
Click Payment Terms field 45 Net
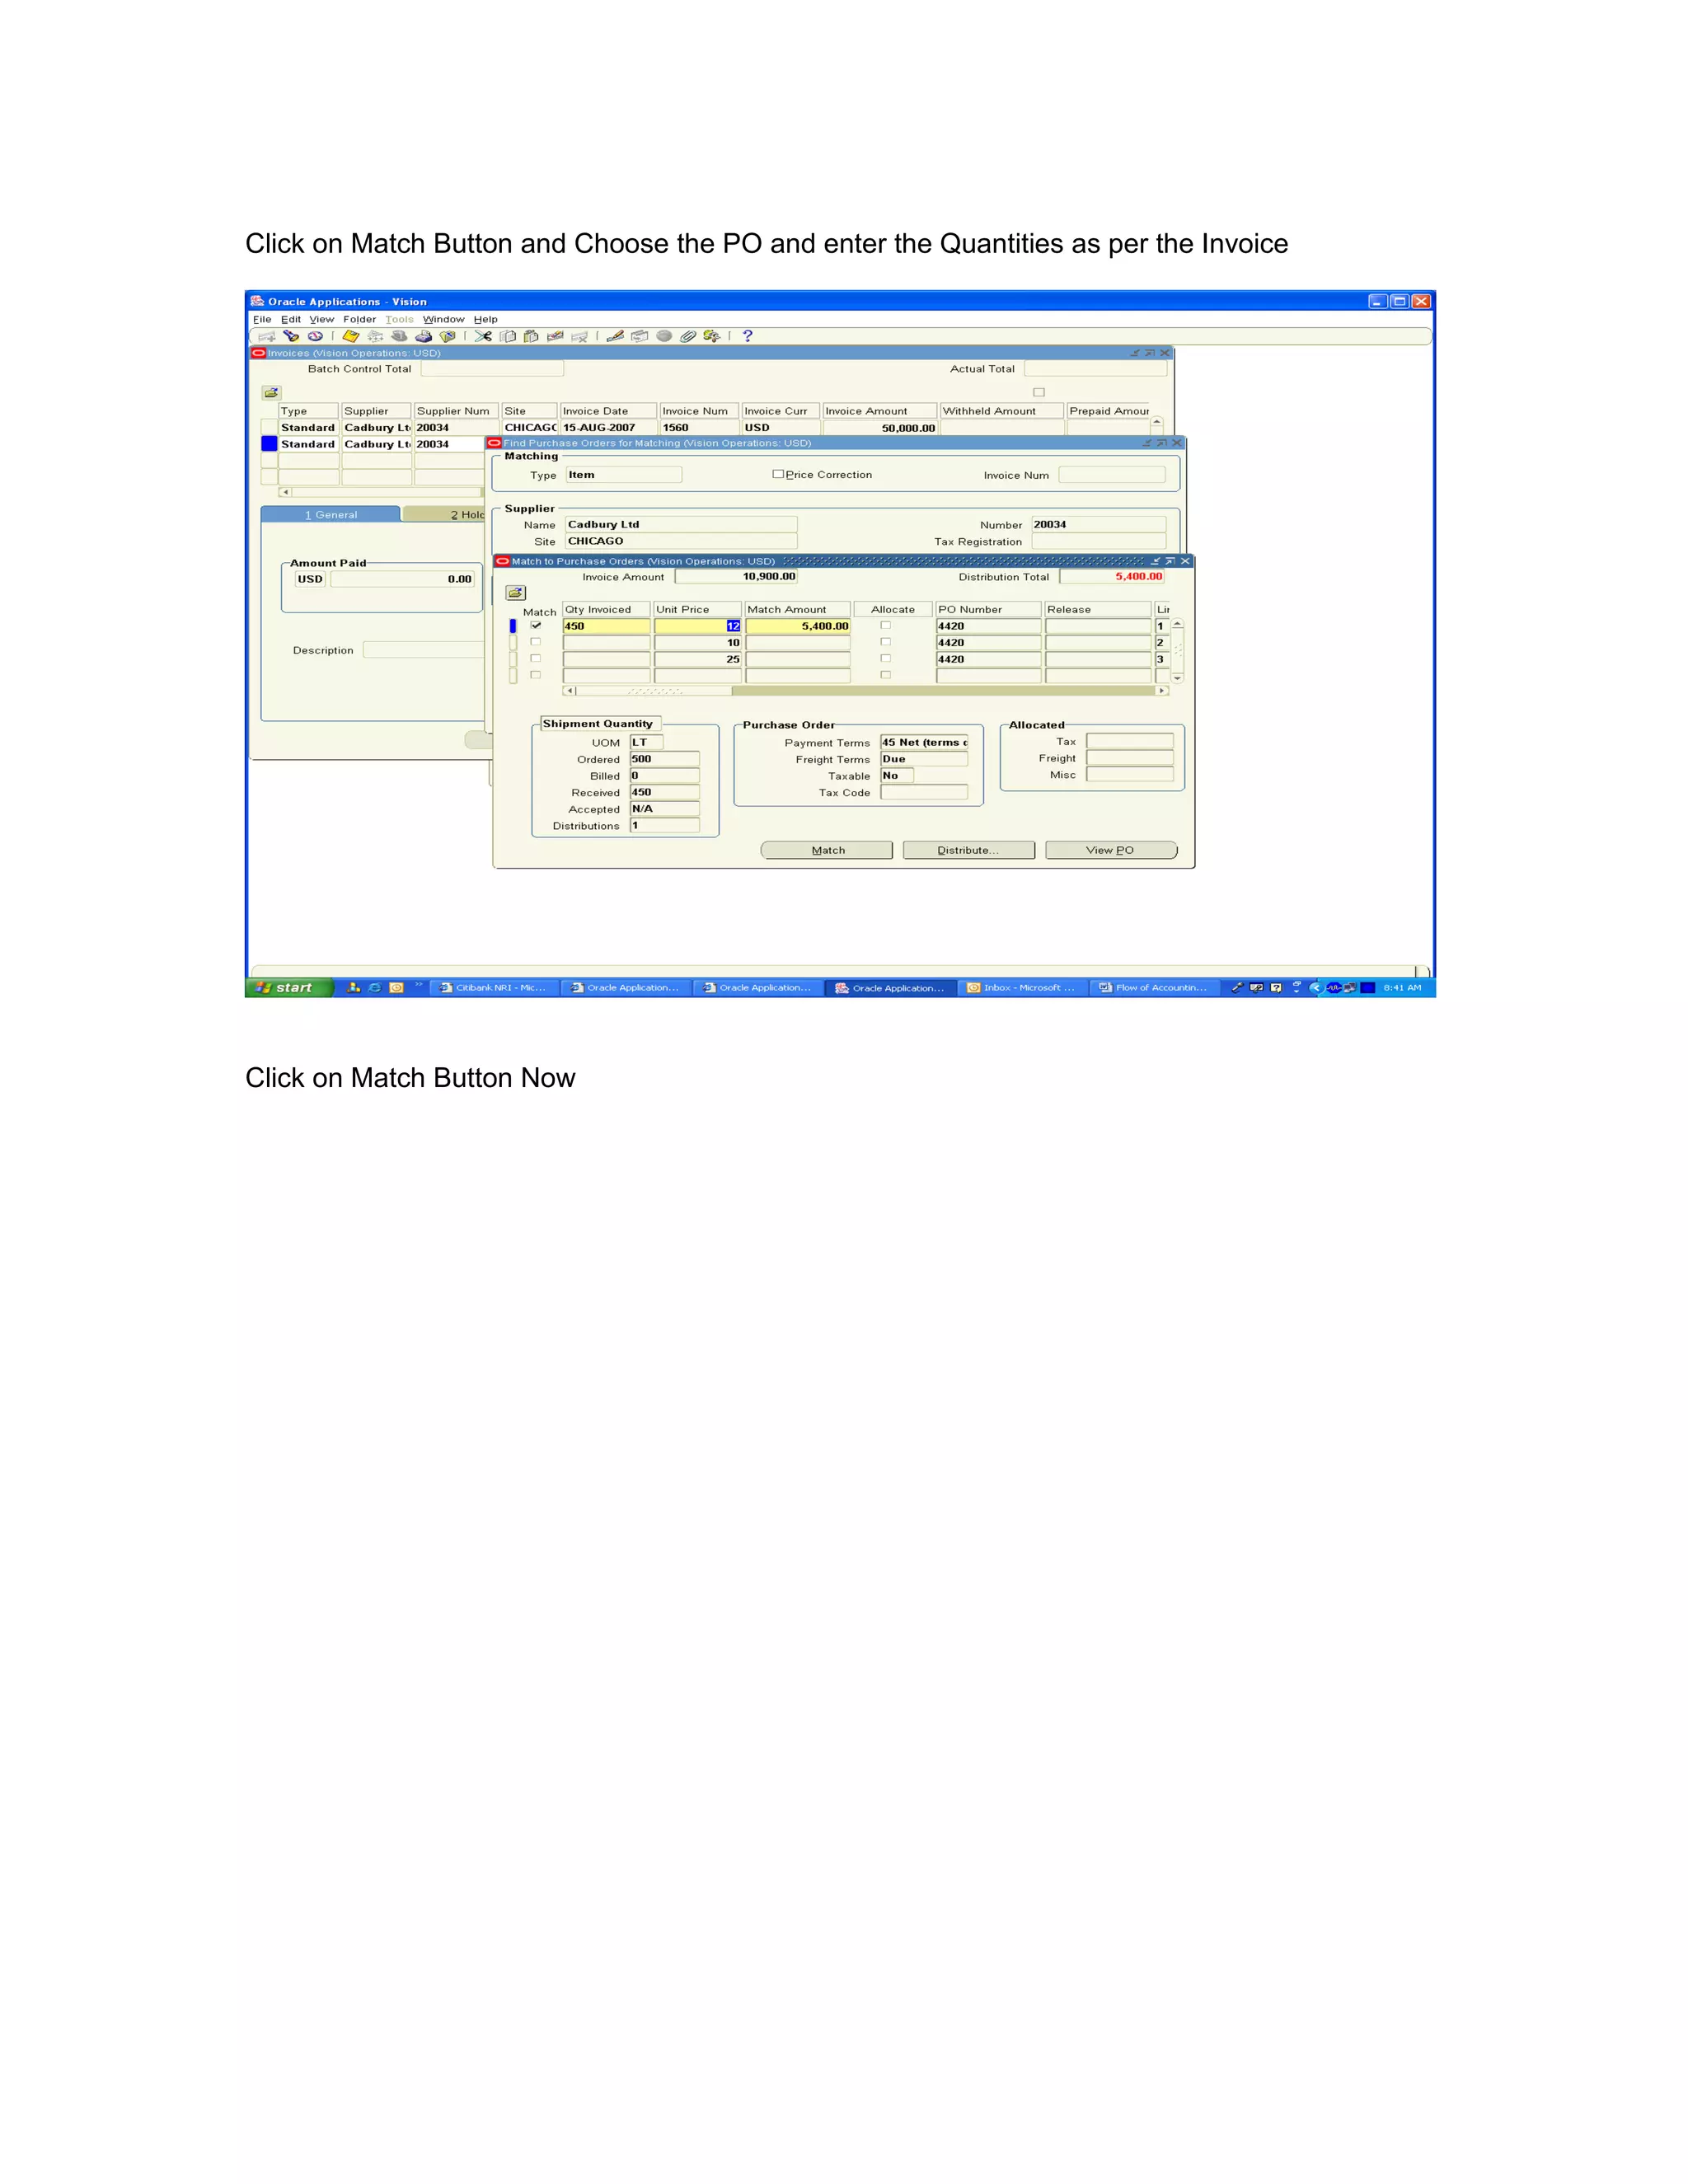[x=924, y=742]
